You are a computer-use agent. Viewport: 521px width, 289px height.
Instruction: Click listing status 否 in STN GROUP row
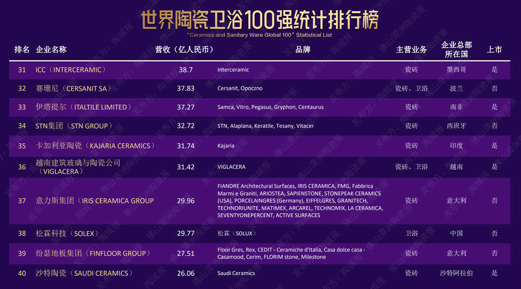494,126
